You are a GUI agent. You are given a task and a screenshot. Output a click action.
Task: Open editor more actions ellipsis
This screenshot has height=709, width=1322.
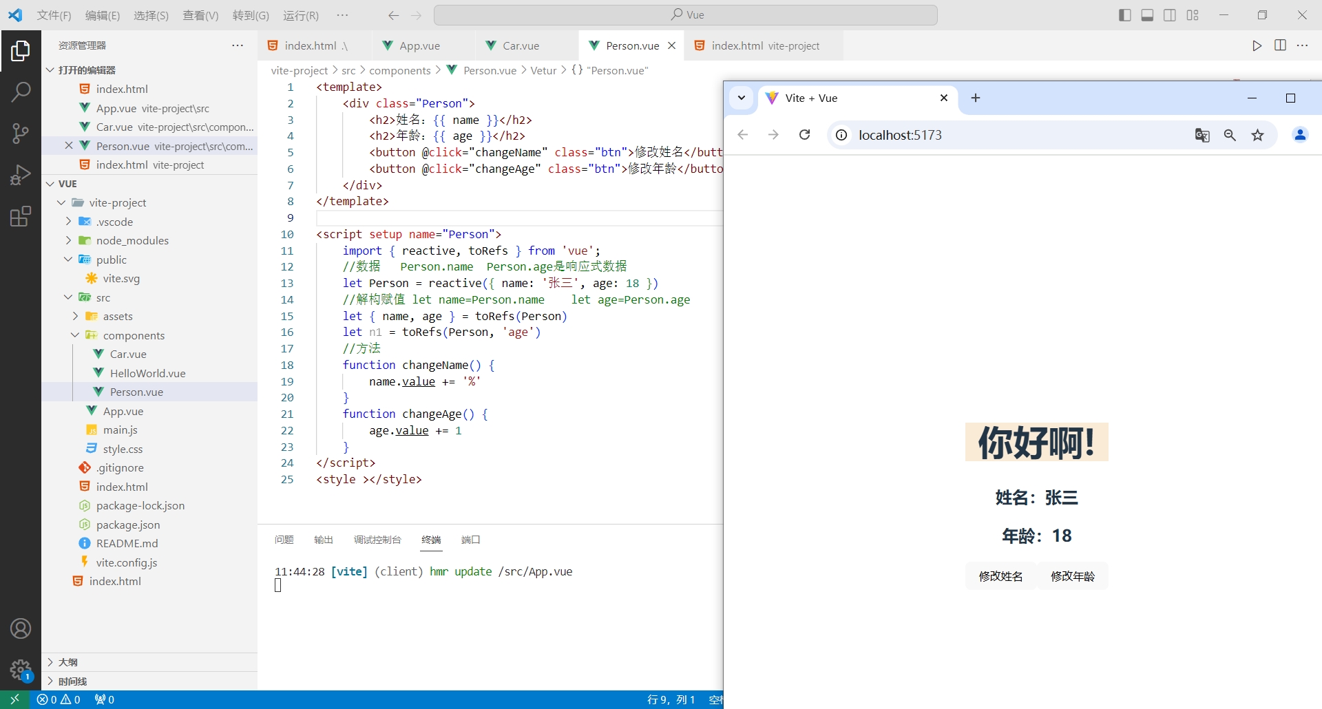[1302, 45]
